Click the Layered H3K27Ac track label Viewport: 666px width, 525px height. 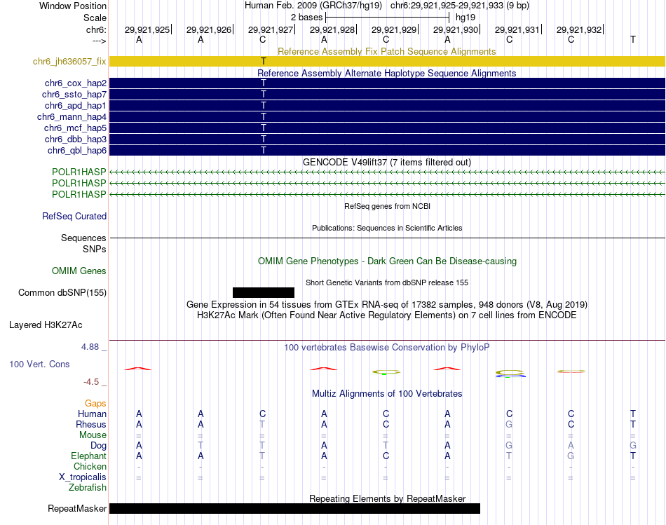(x=46, y=325)
